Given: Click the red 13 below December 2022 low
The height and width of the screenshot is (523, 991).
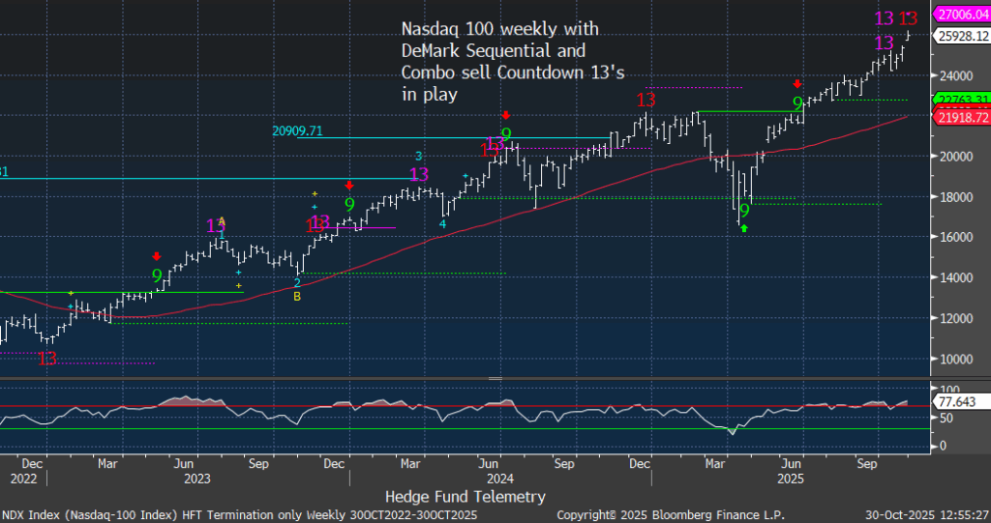Looking at the screenshot, I should click(47, 359).
